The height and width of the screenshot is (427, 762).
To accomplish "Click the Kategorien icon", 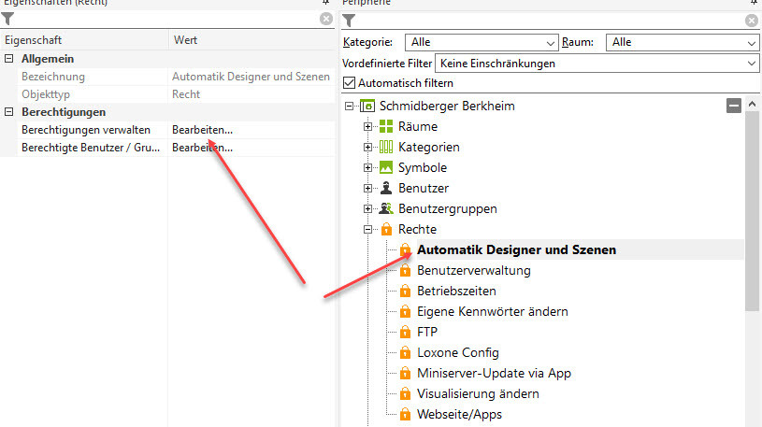I will click(386, 147).
